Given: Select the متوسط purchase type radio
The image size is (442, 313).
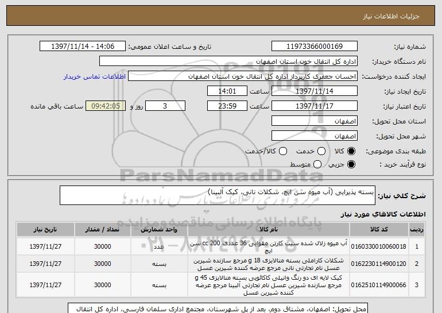Looking at the screenshot, I should point(317,164).
